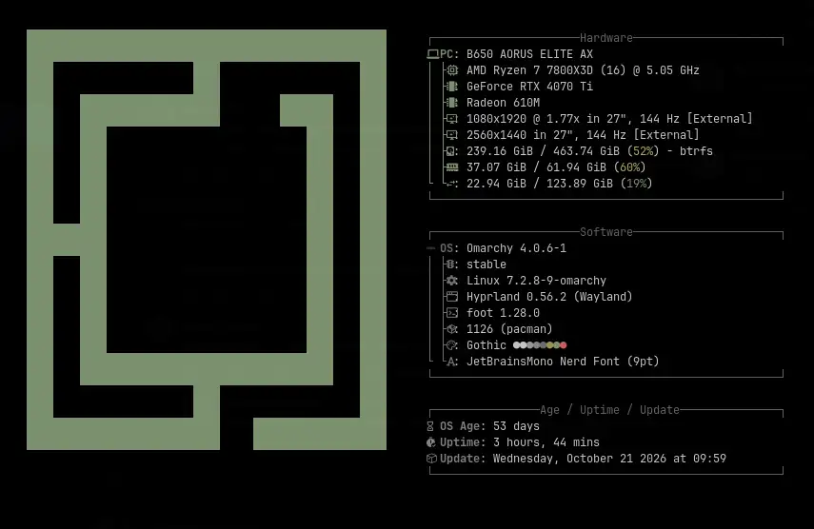Select 'Wednesday, October 21 2026 at 09:59' text
Image resolution: width=814 pixels, height=529 pixels.
tap(609, 459)
